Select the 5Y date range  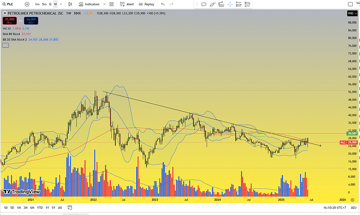(54, 208)
